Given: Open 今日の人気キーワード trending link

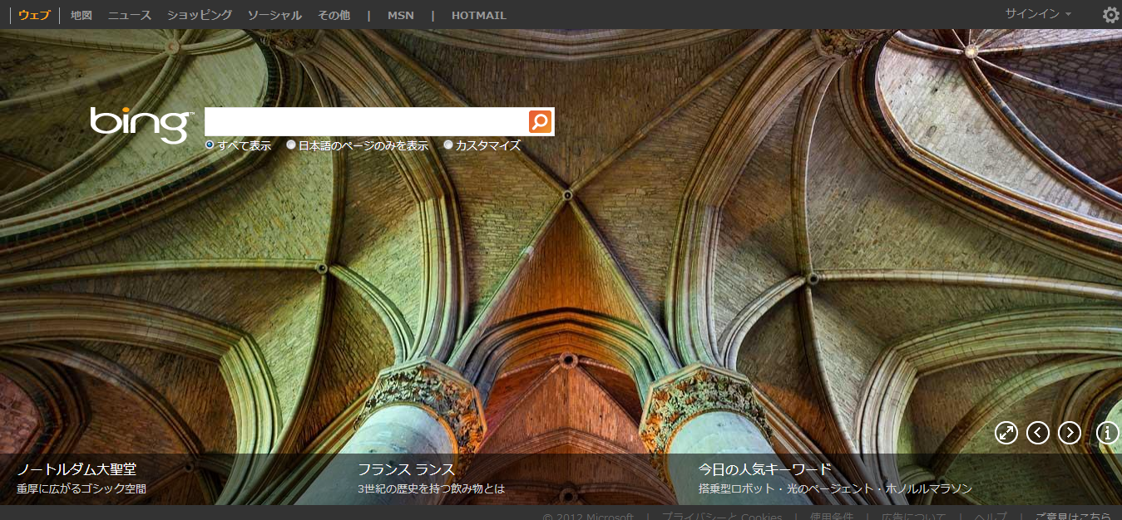Looking at the screenshot, I should click(x=764, y=469).
